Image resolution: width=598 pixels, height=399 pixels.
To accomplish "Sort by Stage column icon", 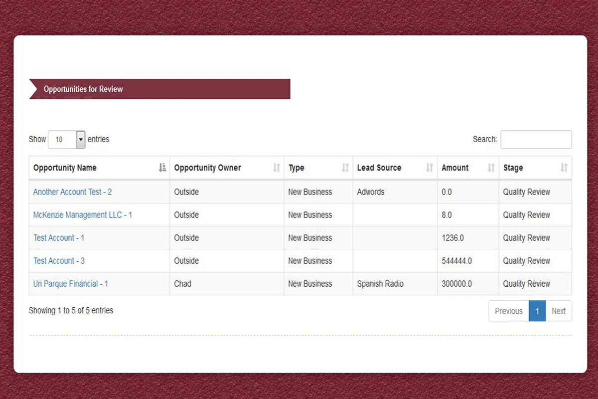I will coord(564,168).
